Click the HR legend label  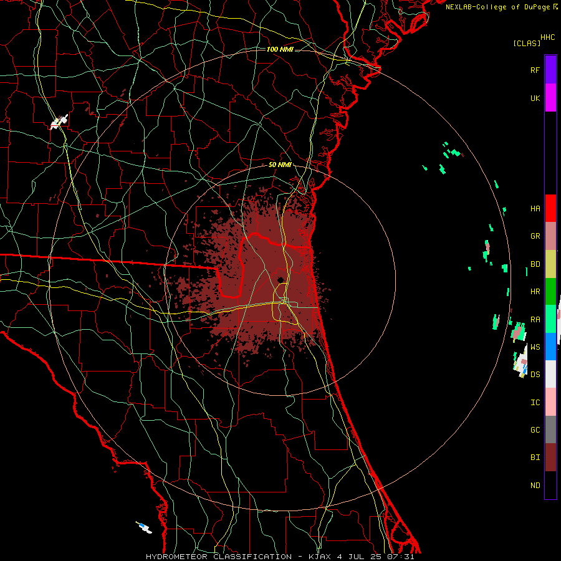pos(535,292)
